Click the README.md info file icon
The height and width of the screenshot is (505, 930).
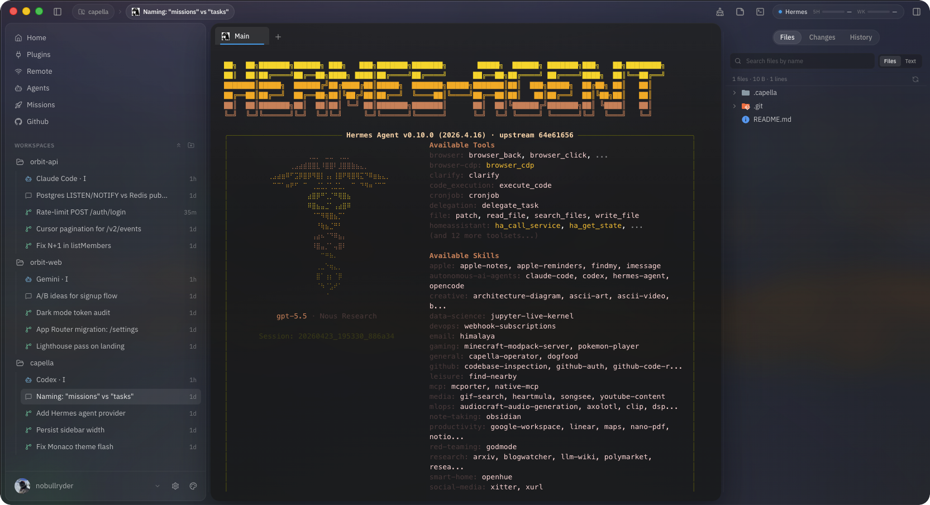pyautogui.click(x=746, y=120)
